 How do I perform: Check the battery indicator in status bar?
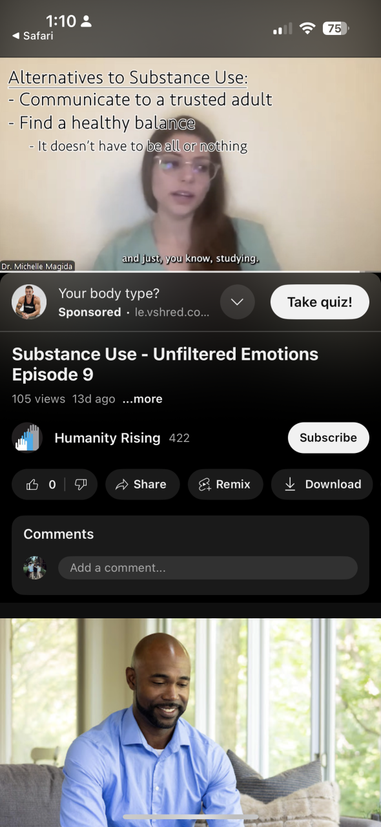pos(335,28)
